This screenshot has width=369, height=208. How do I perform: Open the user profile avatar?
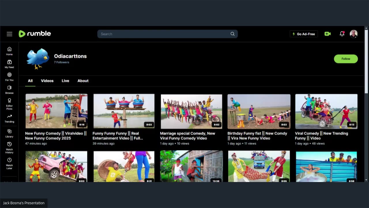[354, 34]
